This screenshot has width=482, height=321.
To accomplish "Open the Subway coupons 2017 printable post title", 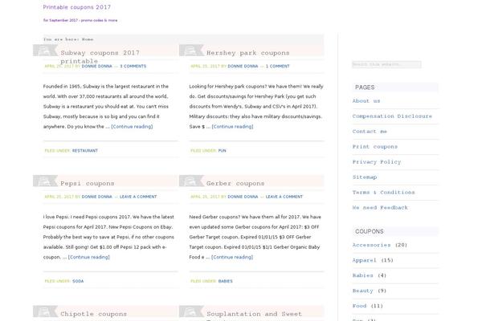I will pyautogui.click(x=100, y=57).
